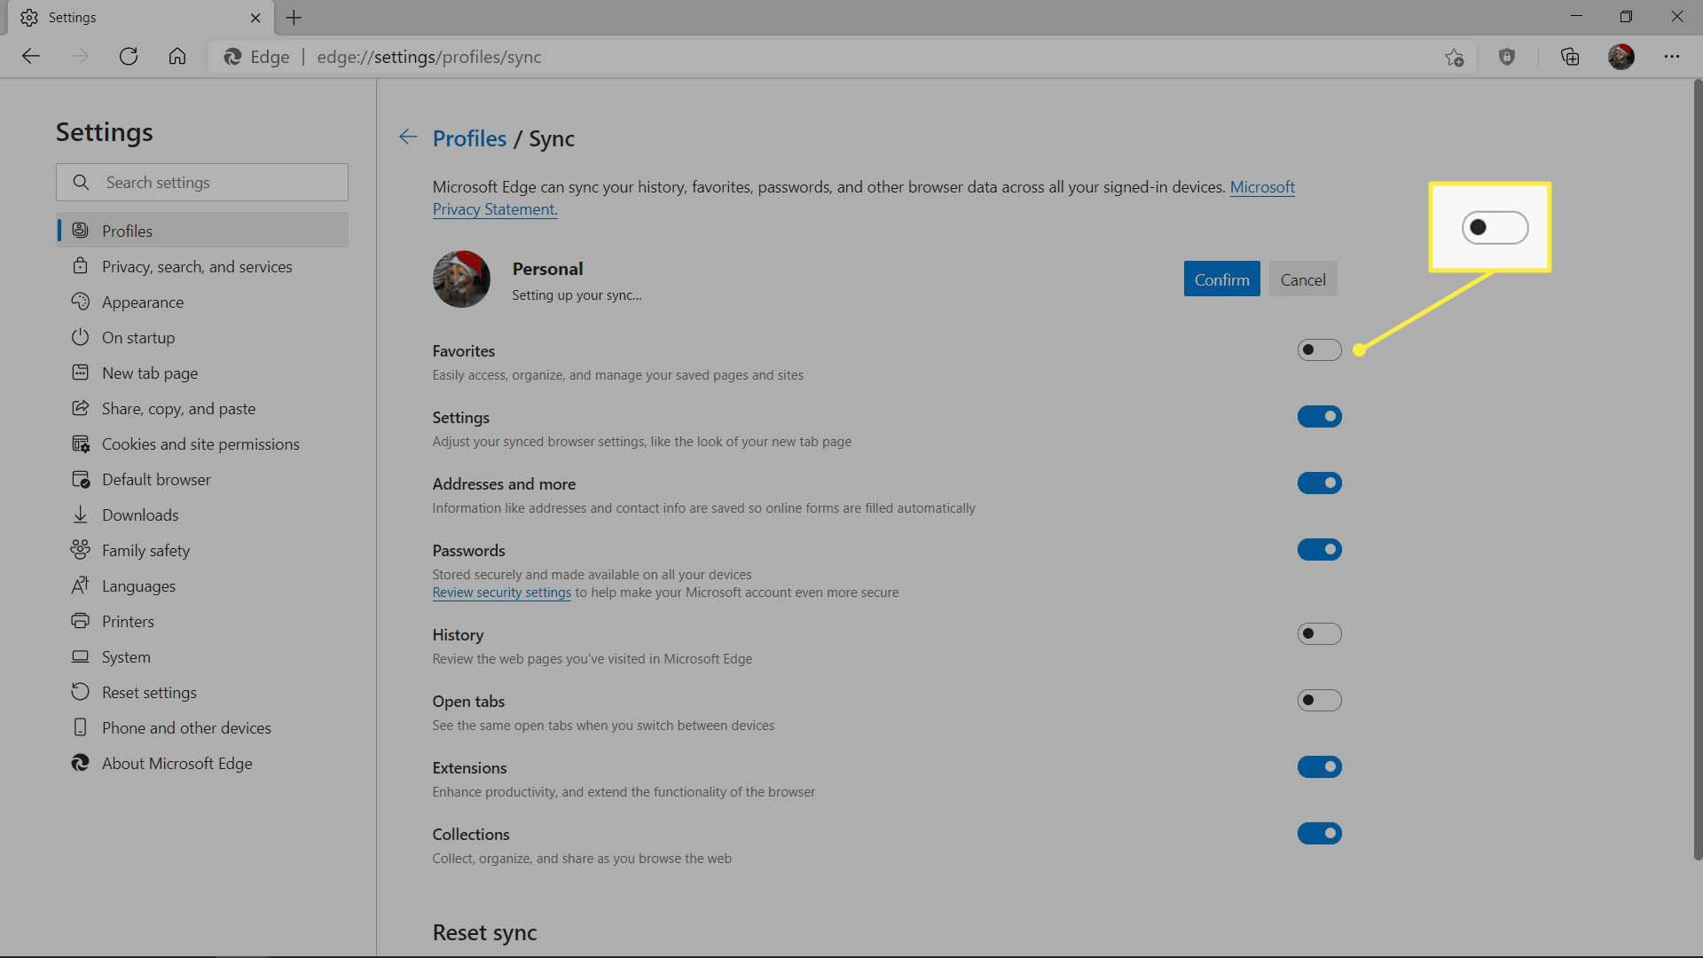
Task: Enable the History sync toggle
Action: tap(1319, 632)
